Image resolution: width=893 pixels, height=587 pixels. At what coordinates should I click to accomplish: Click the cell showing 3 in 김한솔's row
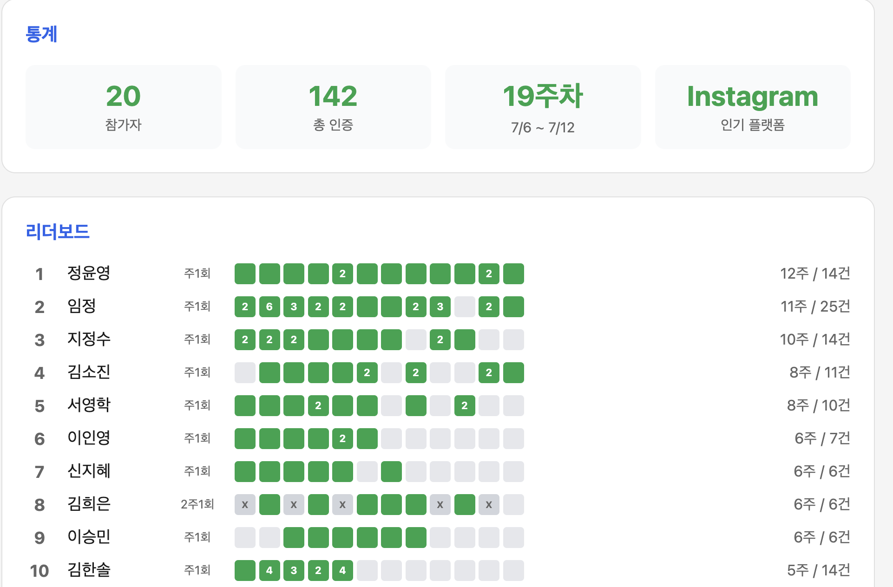point(294,570)
